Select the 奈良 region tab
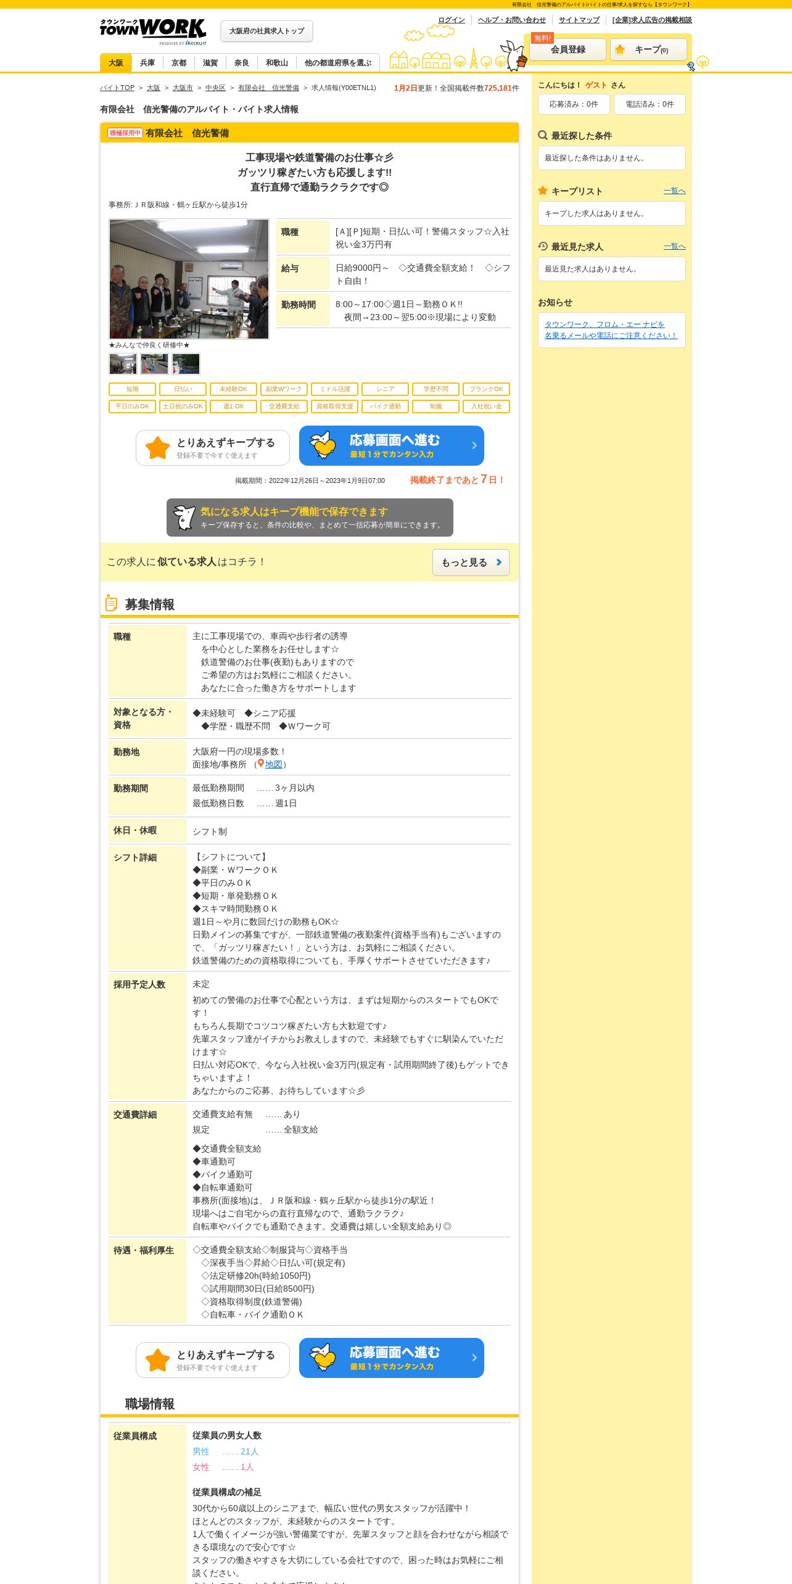 (x=242, y=63)
